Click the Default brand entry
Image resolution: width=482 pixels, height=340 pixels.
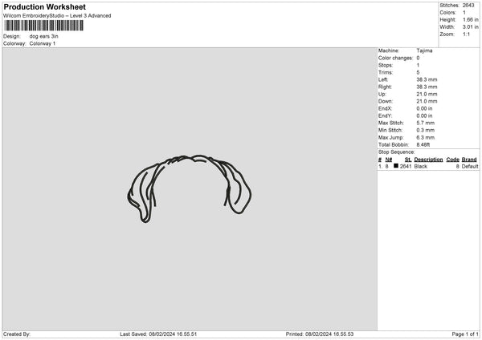point(470,166)
